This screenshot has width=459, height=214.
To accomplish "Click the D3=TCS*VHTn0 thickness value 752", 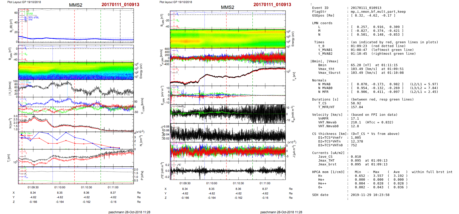I will point(354,145).
